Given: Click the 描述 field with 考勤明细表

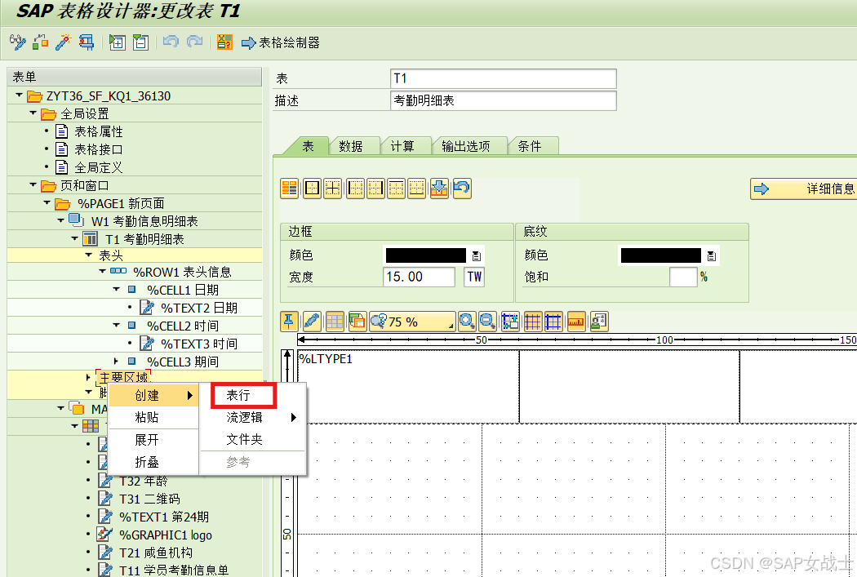Looking at the screenshot, I should (x=504, y=100).
